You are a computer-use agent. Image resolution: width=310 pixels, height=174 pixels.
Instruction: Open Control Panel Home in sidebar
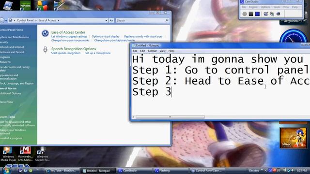point(12,30)
